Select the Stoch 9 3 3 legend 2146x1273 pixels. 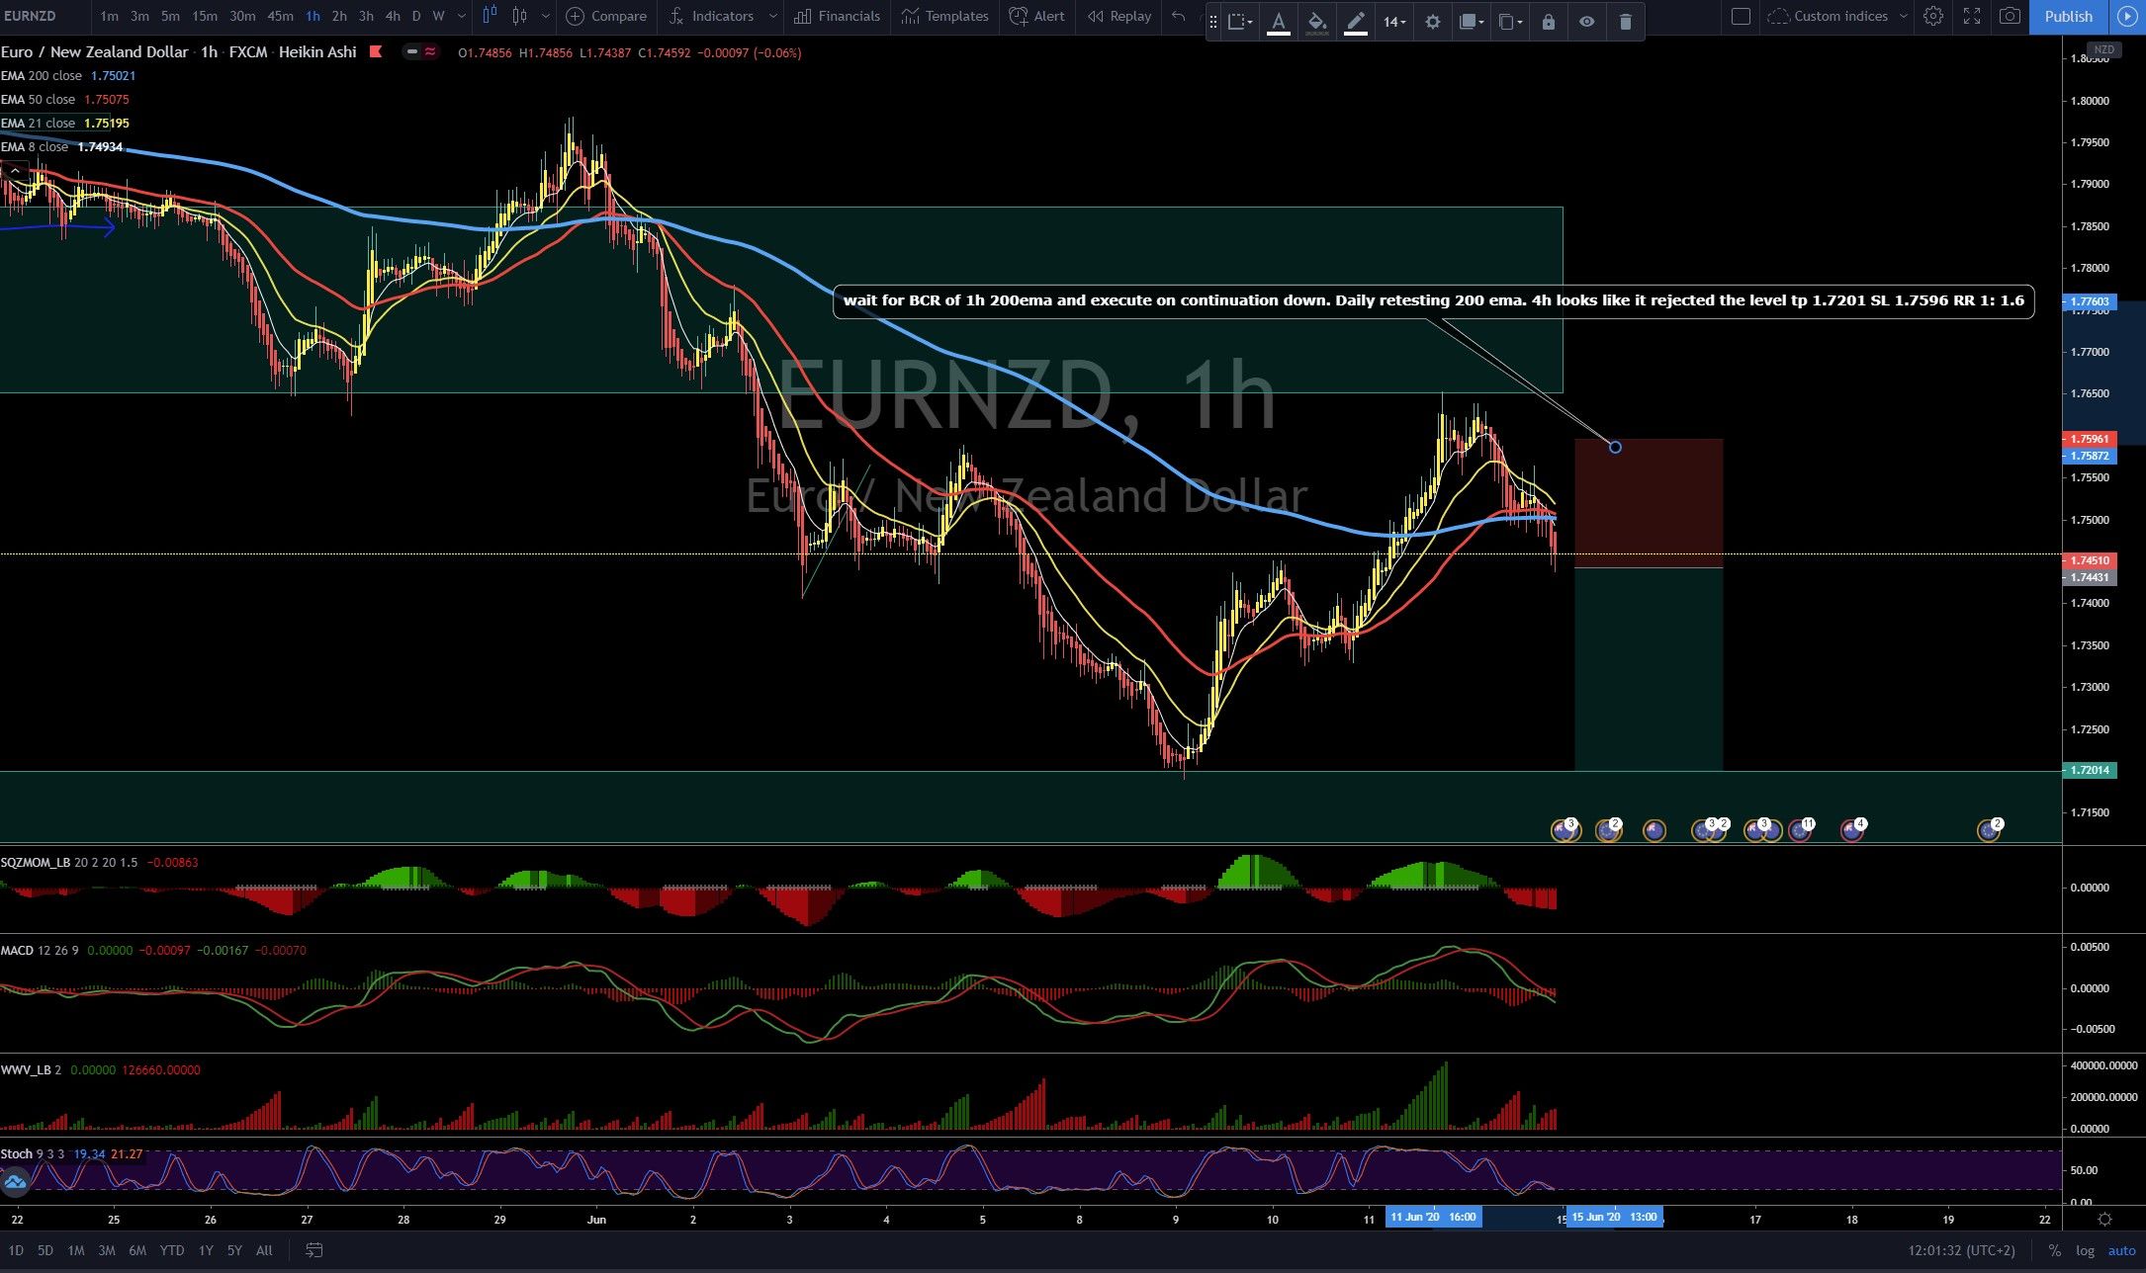coord(33,1154)
